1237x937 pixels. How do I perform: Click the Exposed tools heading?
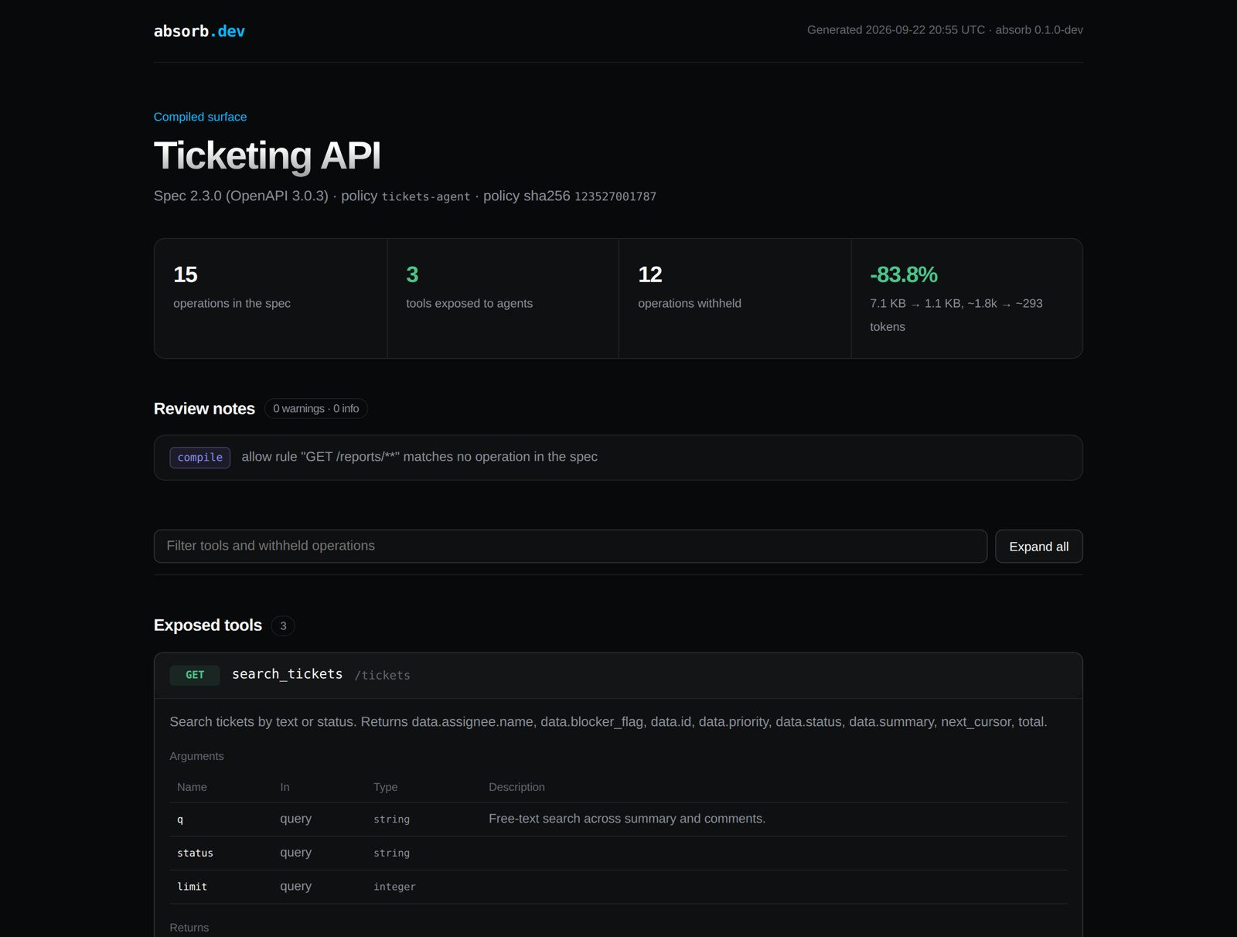point(208,625)
